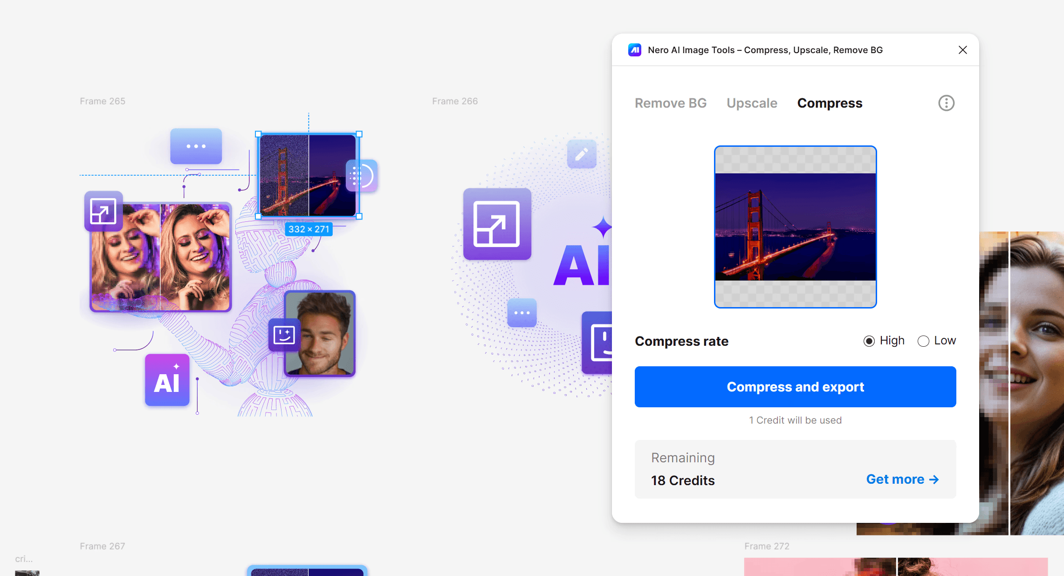The width and height of the screenshot is (1064, 576).
Task: Open the three-dot options menu in plugin
Action: click(946, 103)
